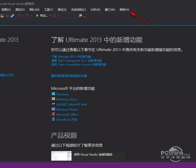
Task: Click the Save disk icon in toolbar
Action: click(7, 16)
